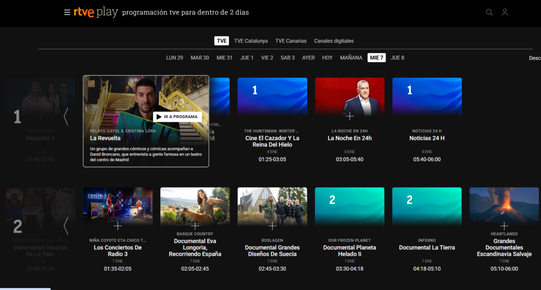The height and width of the screenshot is (290, 541).
Task: Click plus icon on Documental Eva Longoria
Action: click(195, 226)
